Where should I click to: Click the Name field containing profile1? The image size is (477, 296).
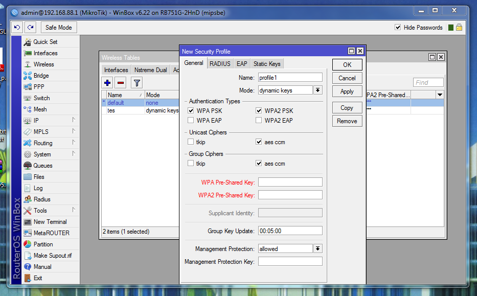[x=290, y=78]
